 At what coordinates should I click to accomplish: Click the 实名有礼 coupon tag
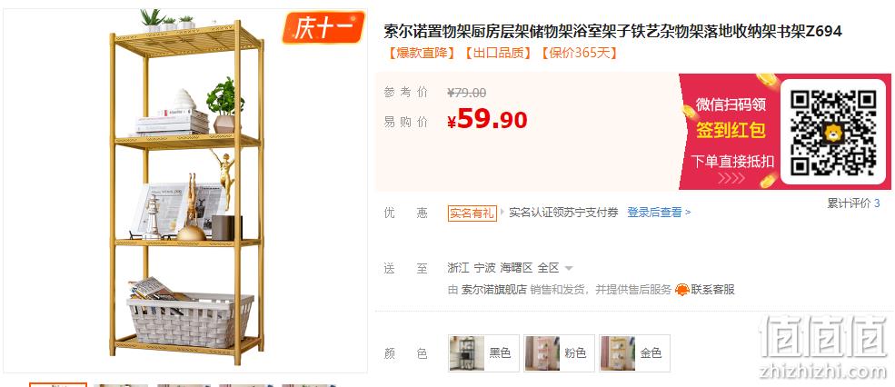tap(472, 213)
